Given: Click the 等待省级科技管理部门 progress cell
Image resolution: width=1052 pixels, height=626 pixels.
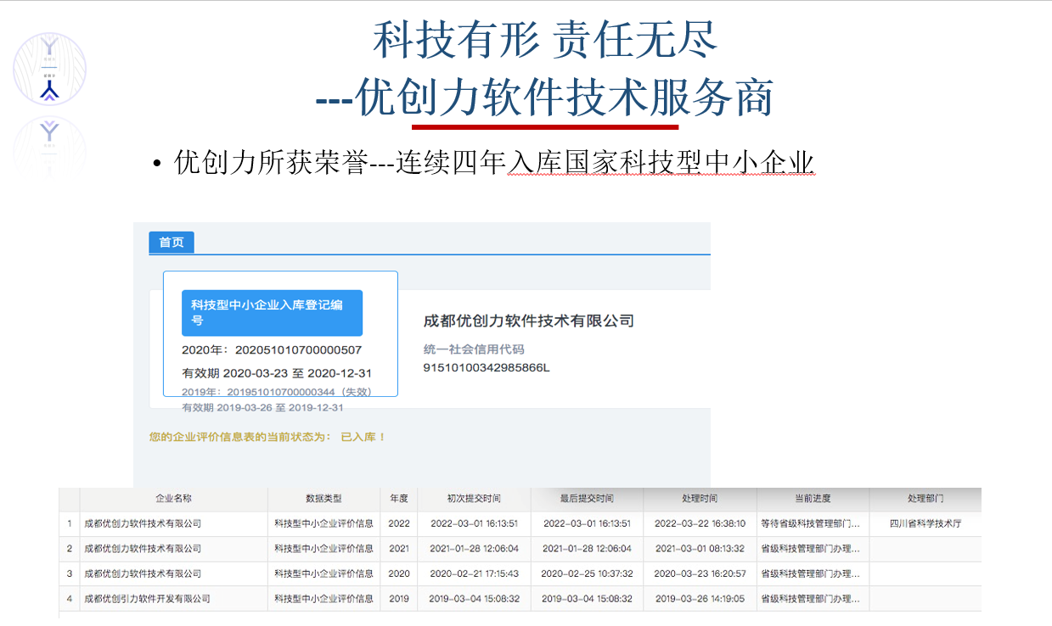Looking at the screenshot, I should pyautogui.click(x=813, y=524).
